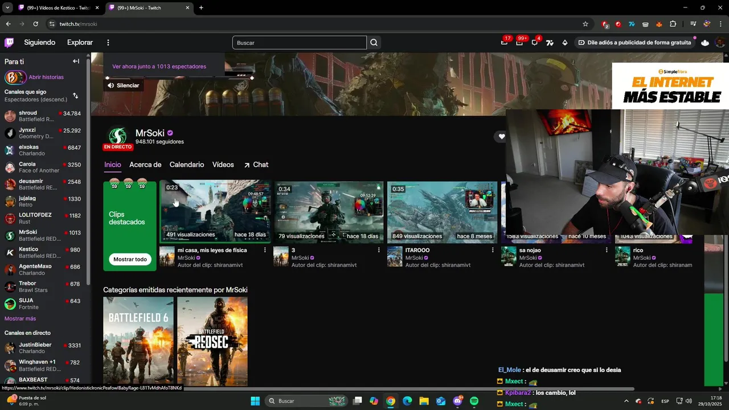Open options menu for clip "3"
Viewport: 729px width, 410px height.
[x=379, y=250]
